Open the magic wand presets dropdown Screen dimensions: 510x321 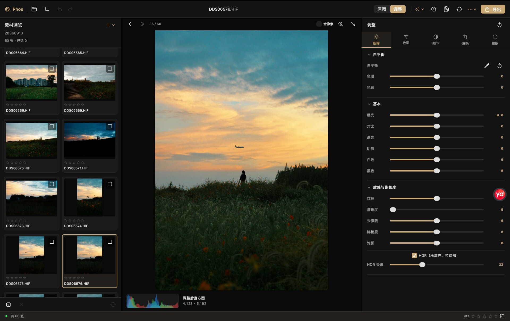point(419,9)
